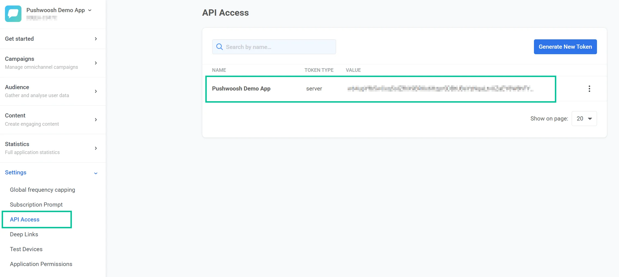Open the app switcher next to Pushwoosh Demo App
Screen dimensions: 619x277
click(90, 10)
